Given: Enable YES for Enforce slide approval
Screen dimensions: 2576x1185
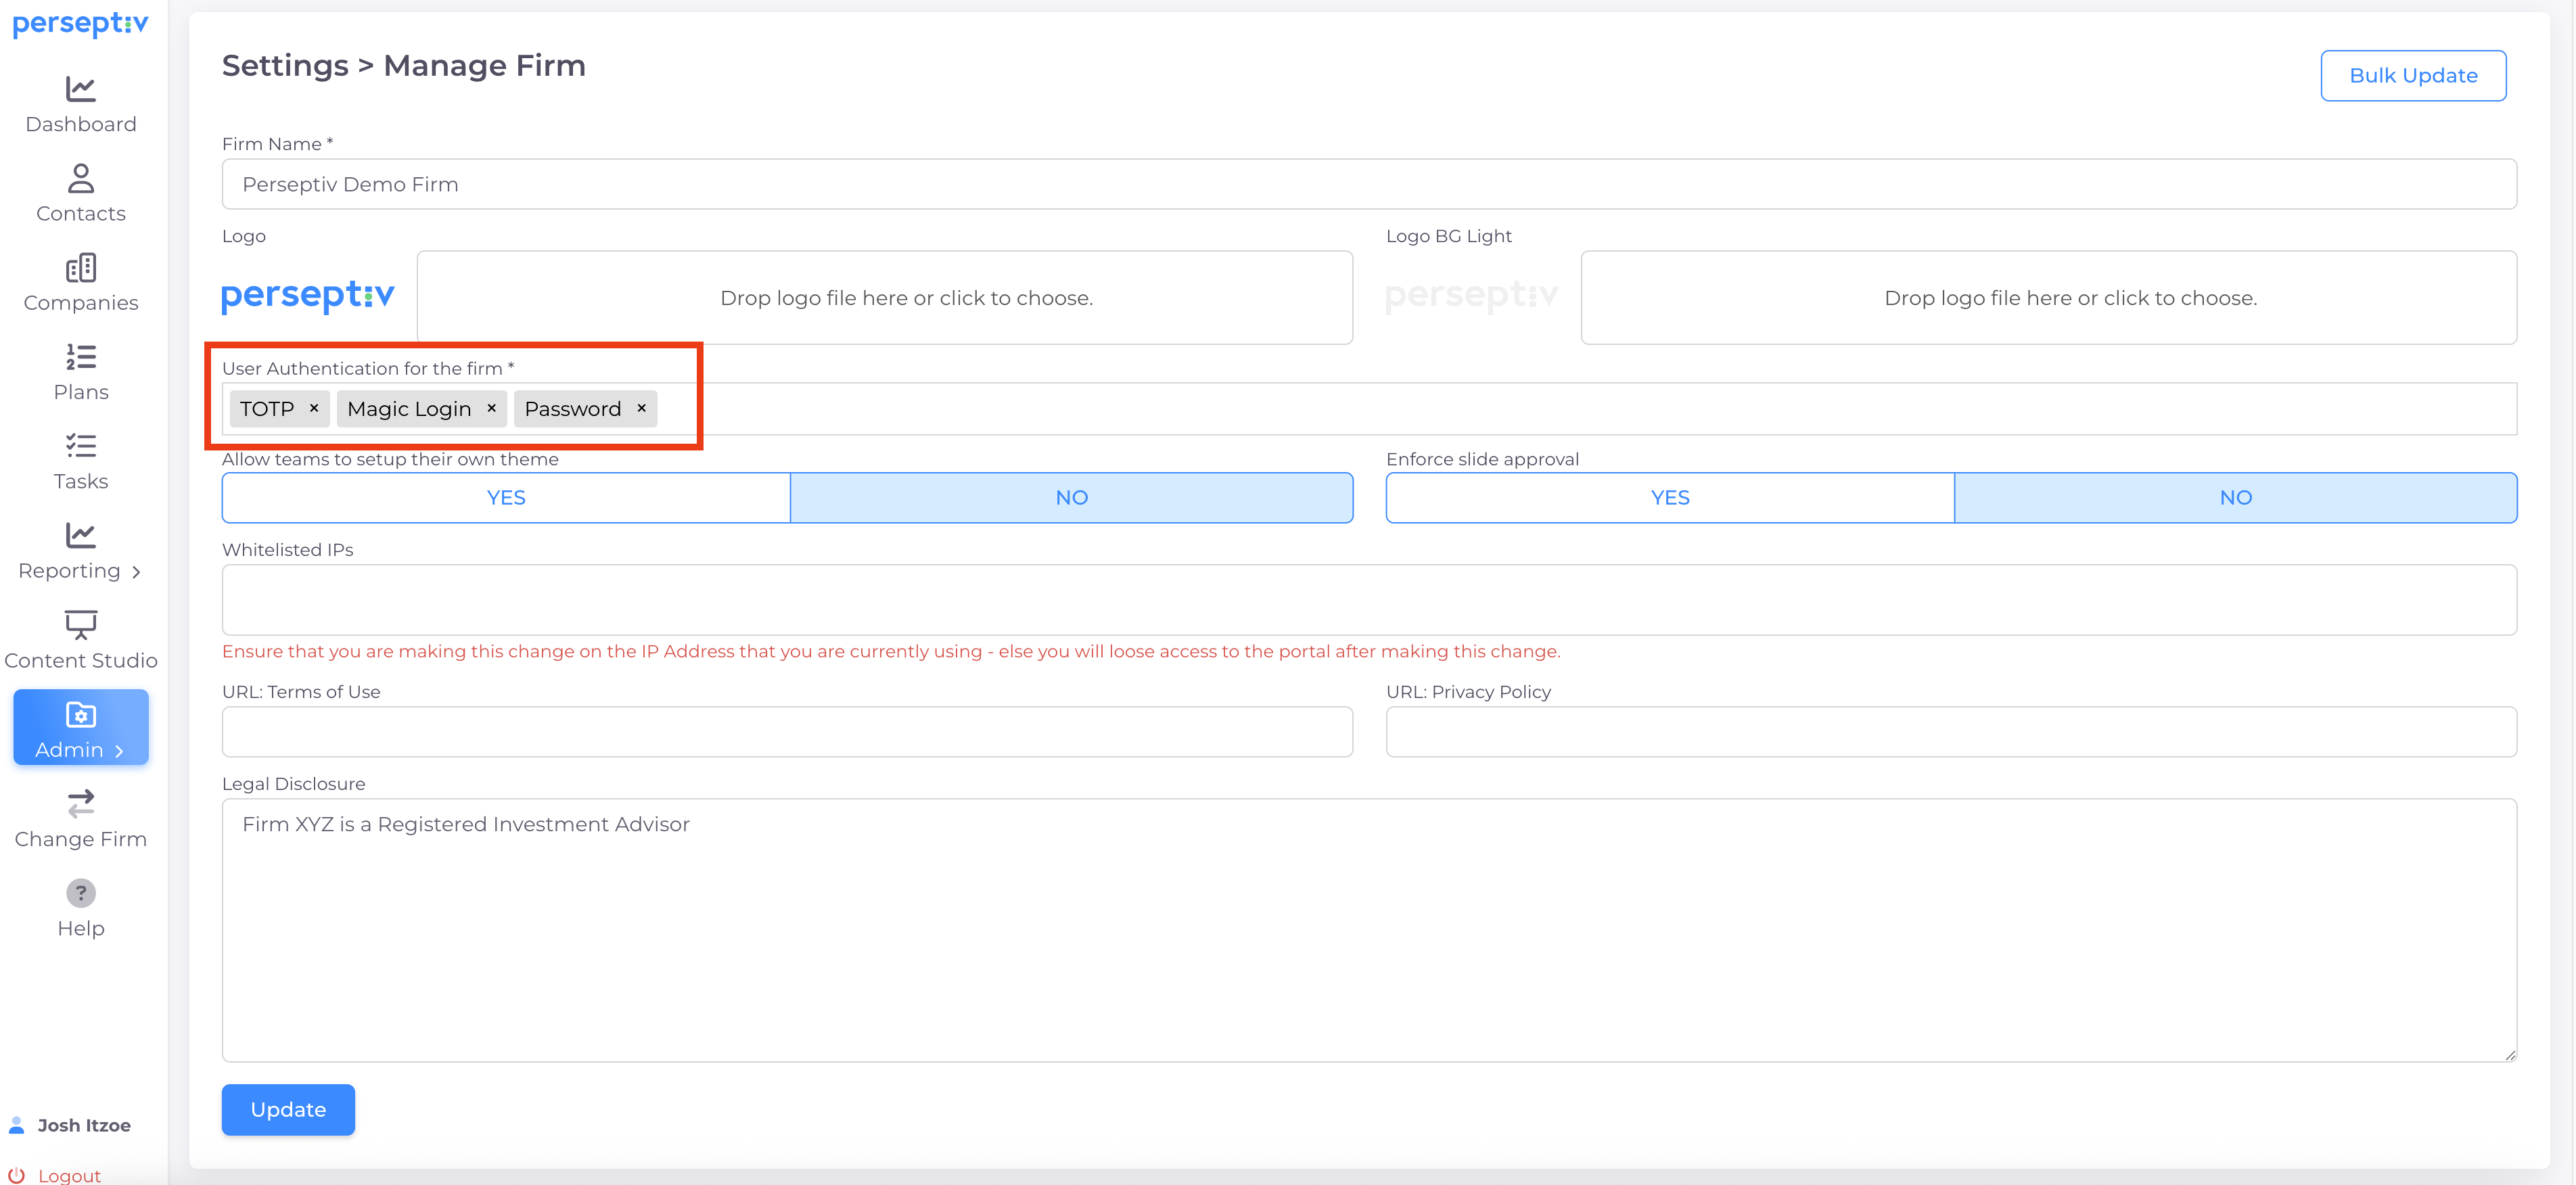Looking at the screenshot, I should (1669, 498).
